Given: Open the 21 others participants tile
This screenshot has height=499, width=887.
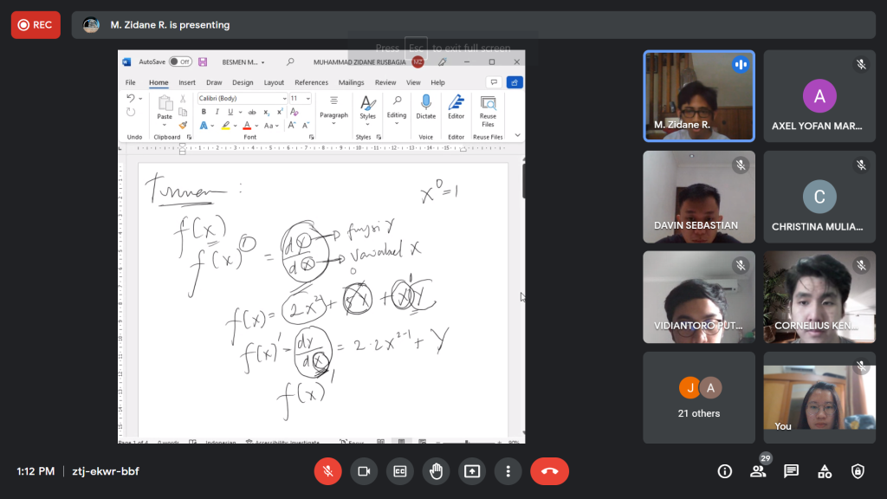Looking at the screenshot, I should click(698, 398).
